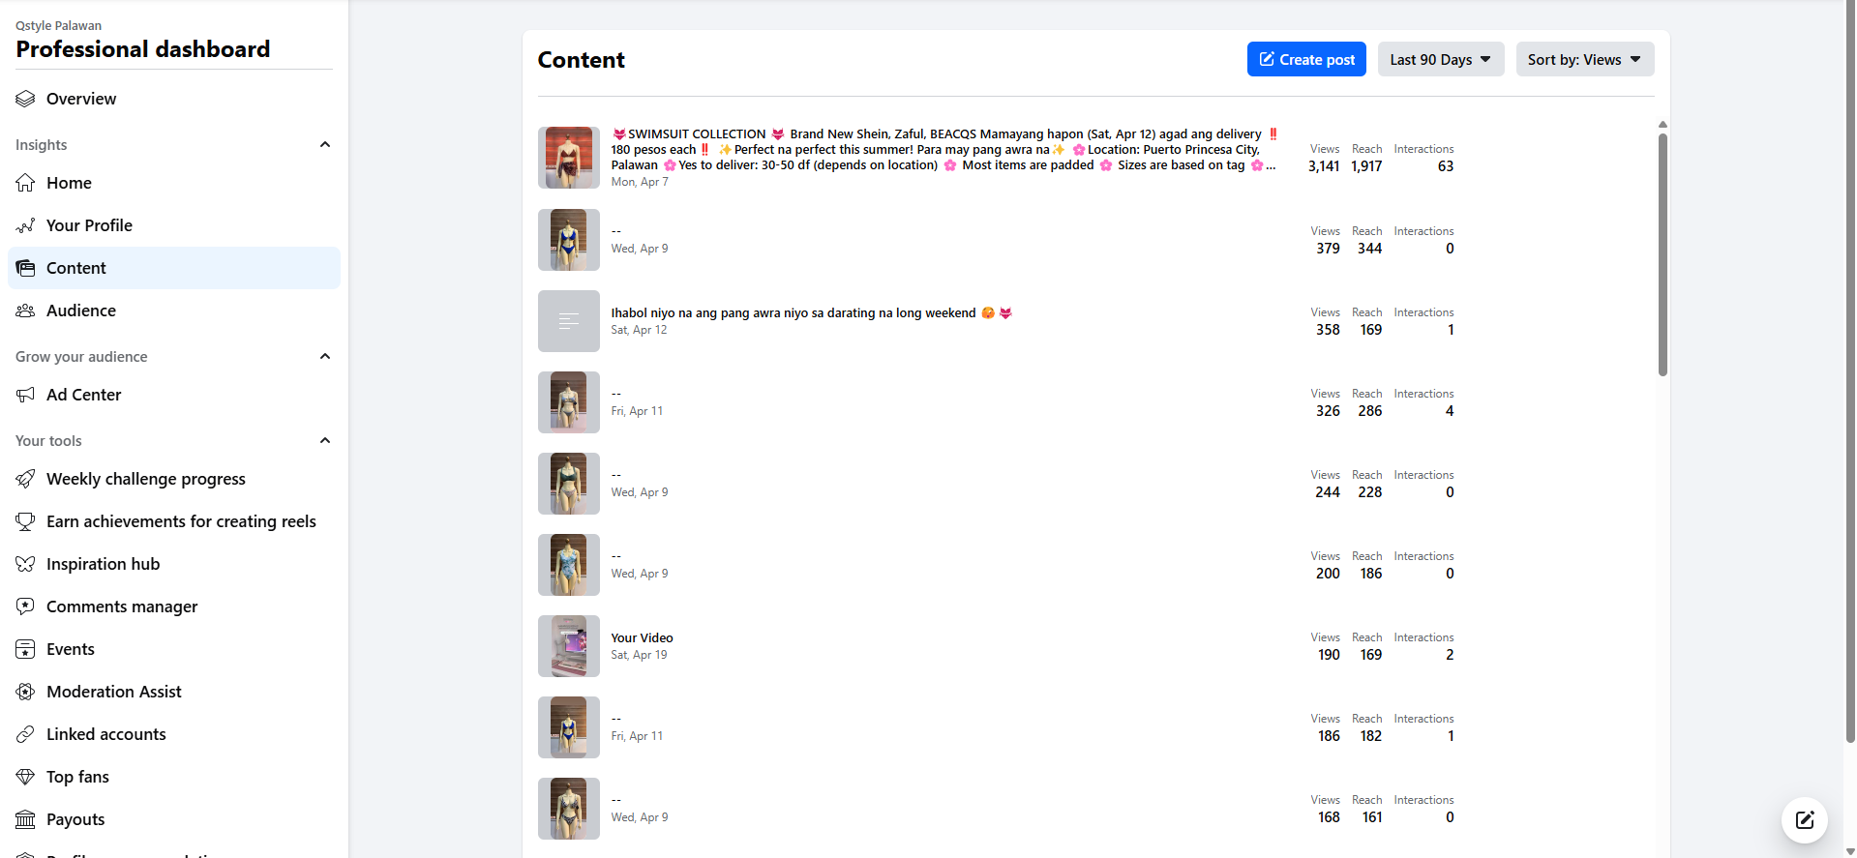Open the thumbnail of the 379-views post

[569, 240]
